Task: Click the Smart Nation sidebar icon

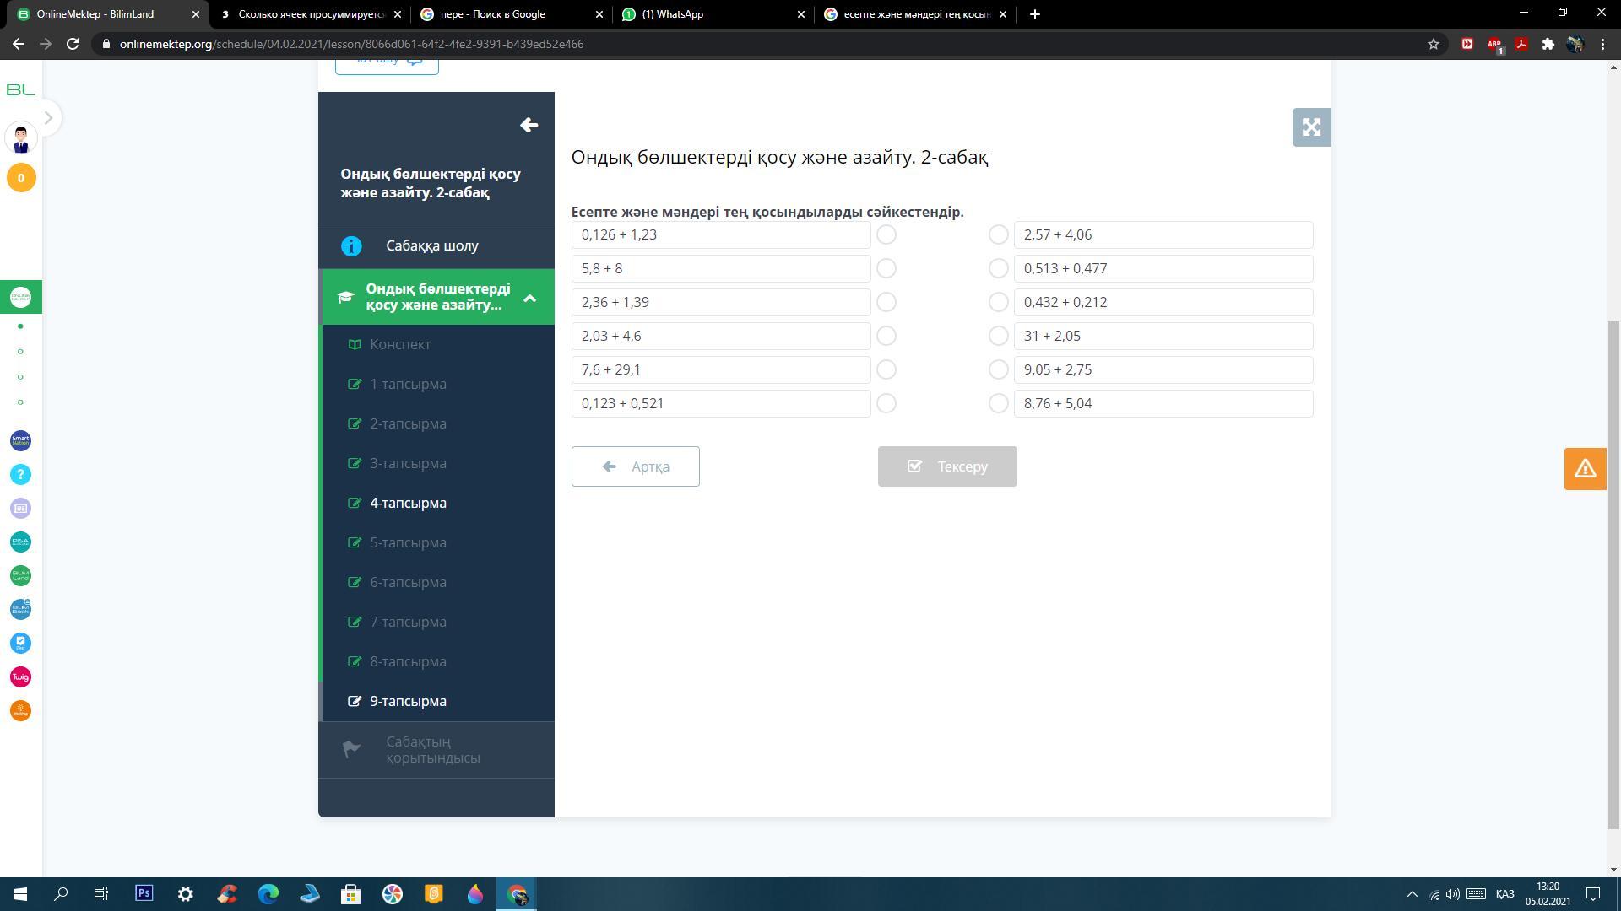Action: 21,440
